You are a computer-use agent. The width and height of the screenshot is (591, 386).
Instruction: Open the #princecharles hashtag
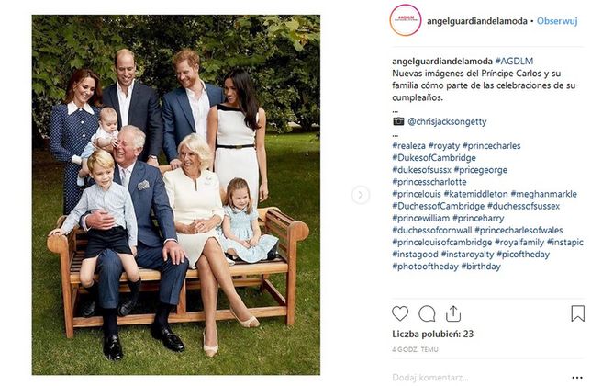coord(492,145)
